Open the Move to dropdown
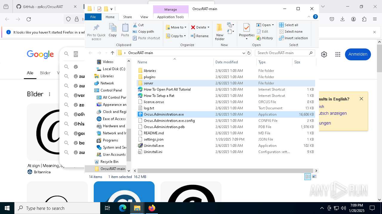 pyautogui.click(x=176, y=27)
